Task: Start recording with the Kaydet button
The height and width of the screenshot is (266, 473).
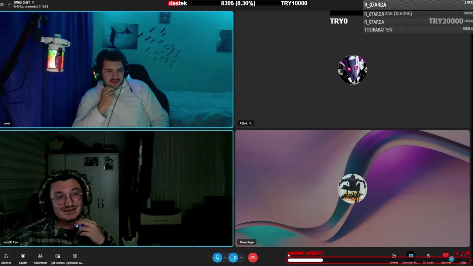Action: tap(23, 258)
